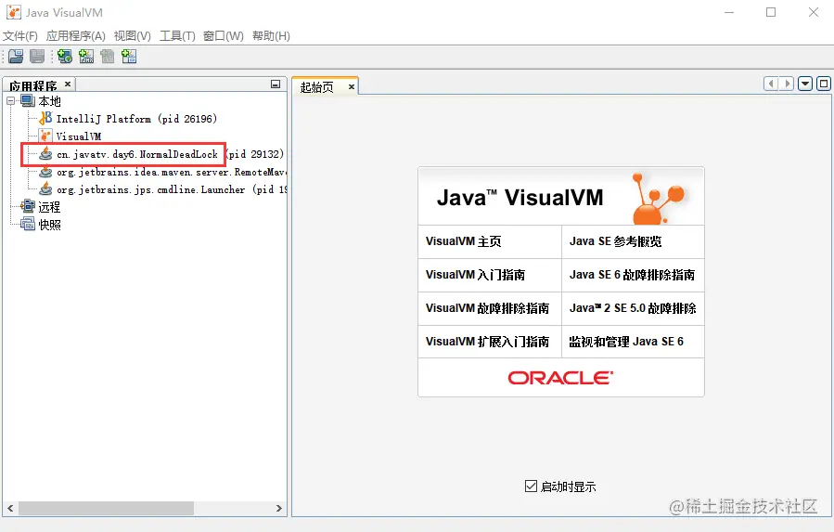Open the VisualVM 扩展入门指南 link

tap(487, 342)
